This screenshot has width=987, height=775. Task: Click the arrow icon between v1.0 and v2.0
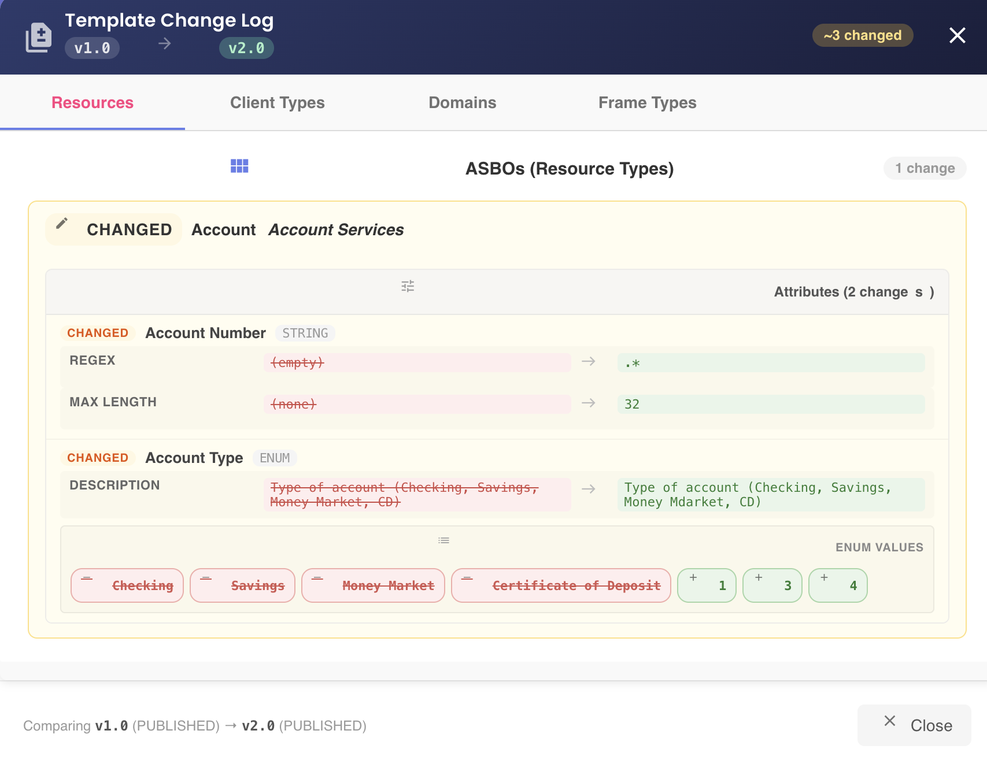tap(165, 43)
